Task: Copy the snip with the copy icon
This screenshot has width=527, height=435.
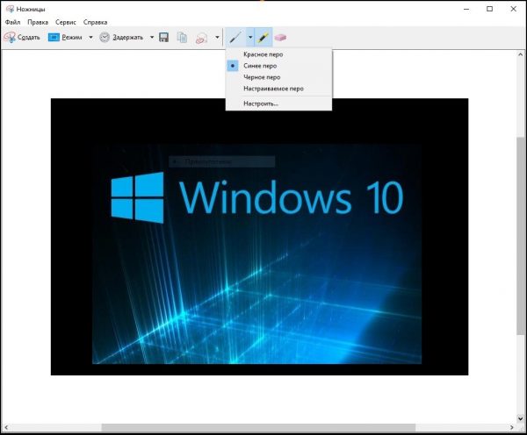Action: [x=182, y=37]
